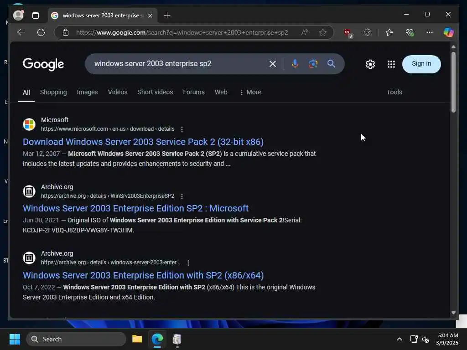Screen dimensions: 467x350
Task: Switch to the Web tab
Action: click(x=221, y=92)
